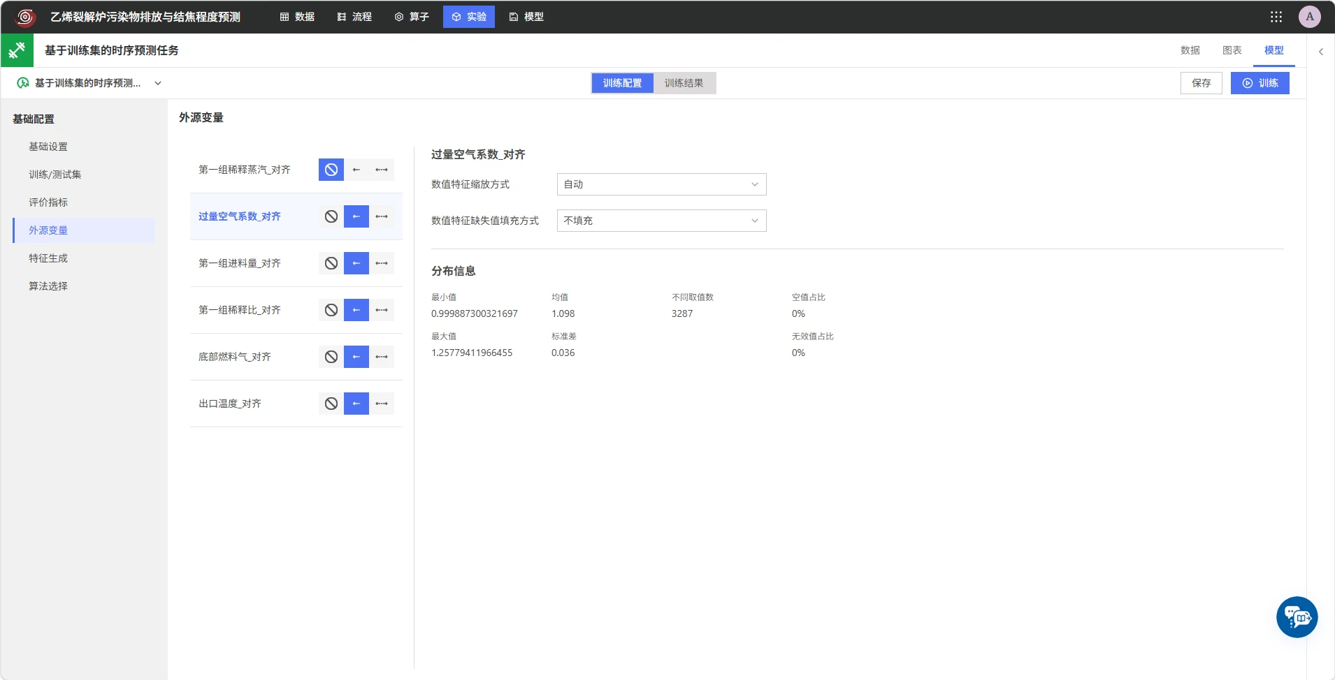
Task: Set 第一组进料量_对齐 to bidirectional arrow mode
Action: point(382,263)
